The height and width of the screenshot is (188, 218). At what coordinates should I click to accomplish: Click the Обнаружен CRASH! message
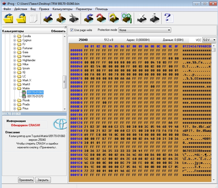(26, 125)
